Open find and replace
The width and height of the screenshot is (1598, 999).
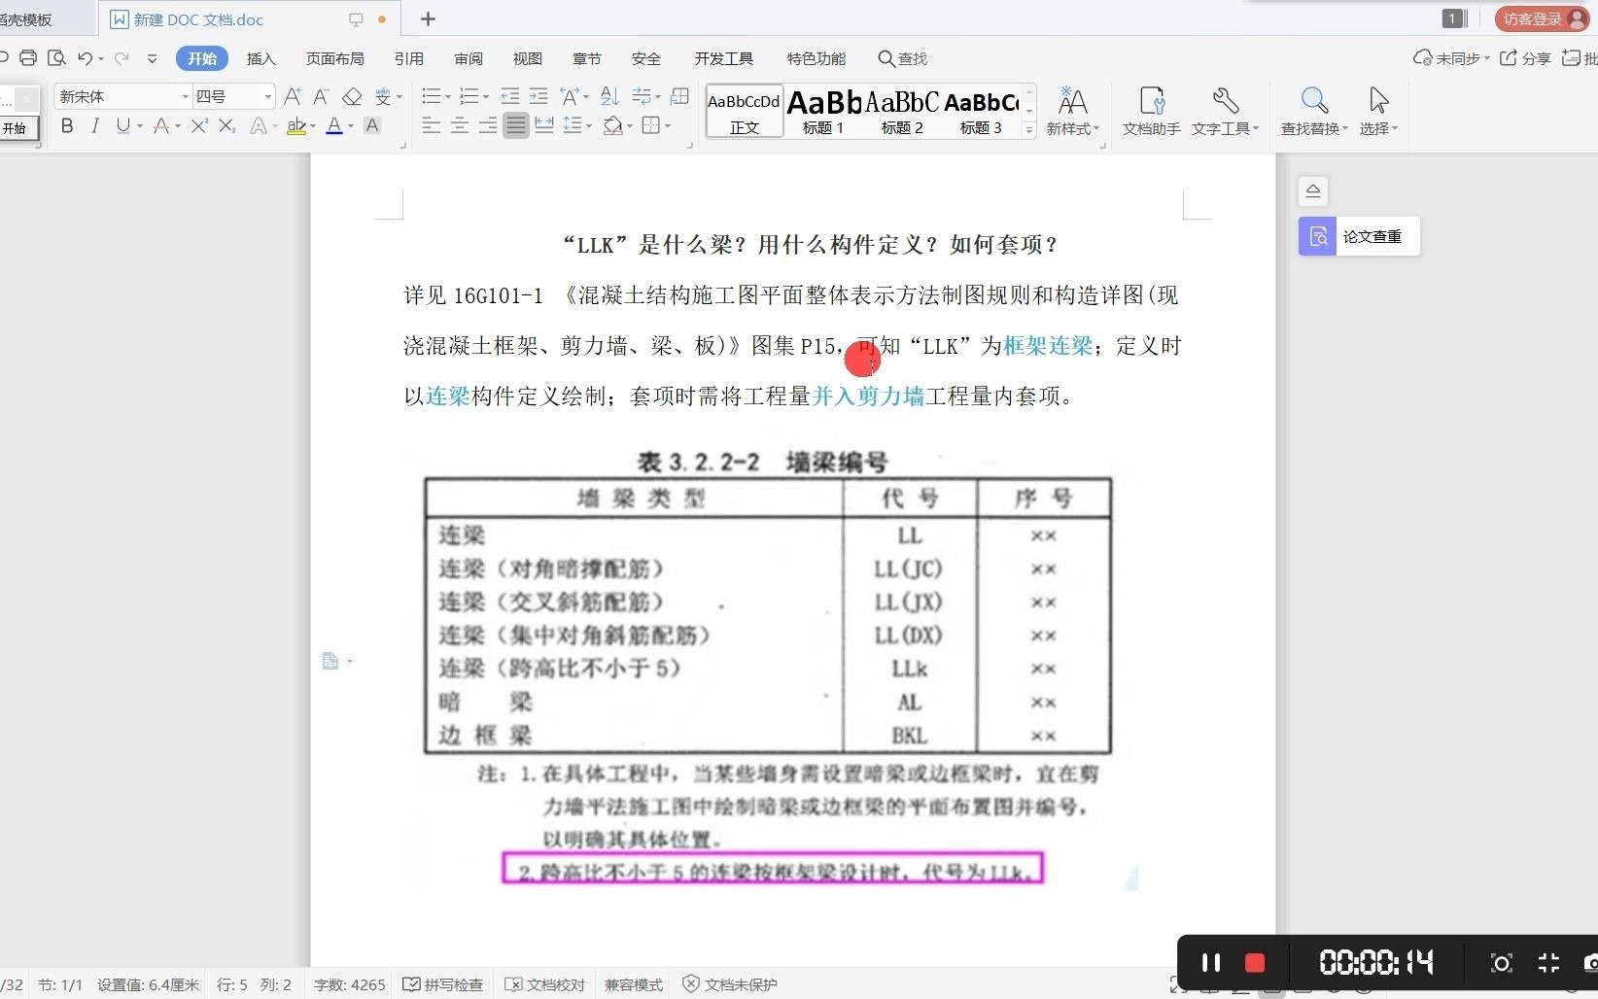1314,112
